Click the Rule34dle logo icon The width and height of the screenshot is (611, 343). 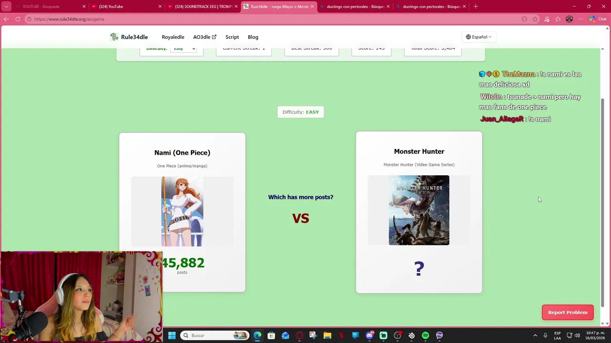click(x=114, y=37)
